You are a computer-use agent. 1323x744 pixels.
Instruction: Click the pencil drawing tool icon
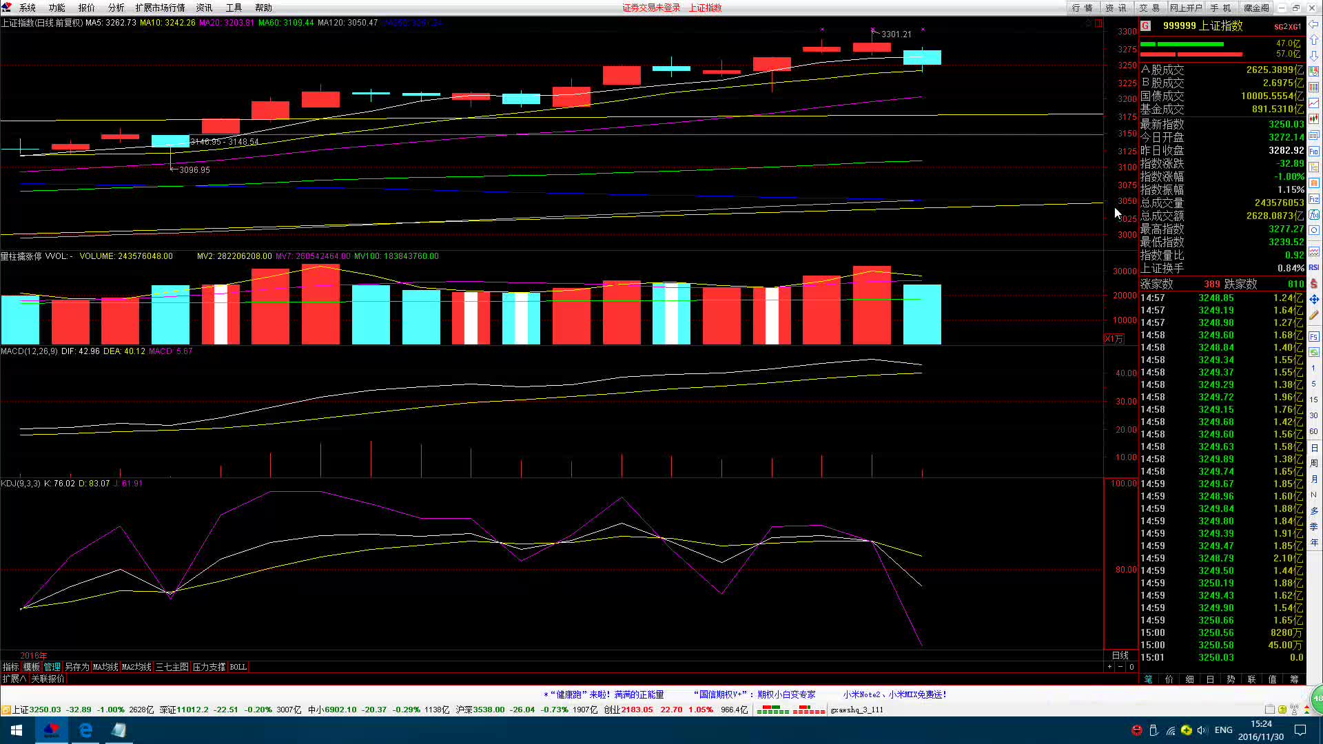point(1314,316)
